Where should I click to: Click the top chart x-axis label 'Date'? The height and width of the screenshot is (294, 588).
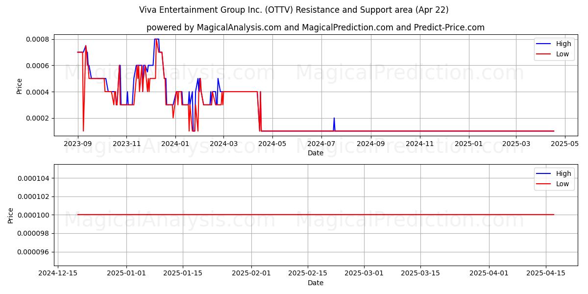tap(315, 153)
